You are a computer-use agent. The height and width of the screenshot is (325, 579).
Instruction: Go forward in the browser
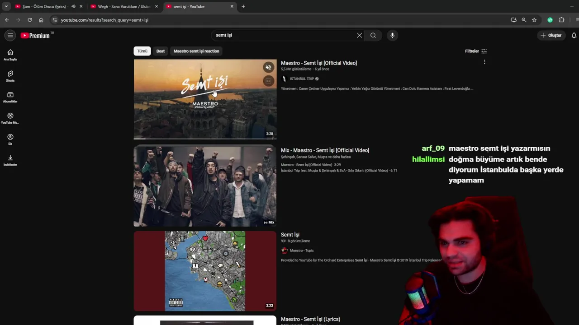pyautogui.click(x=18, y=20)
